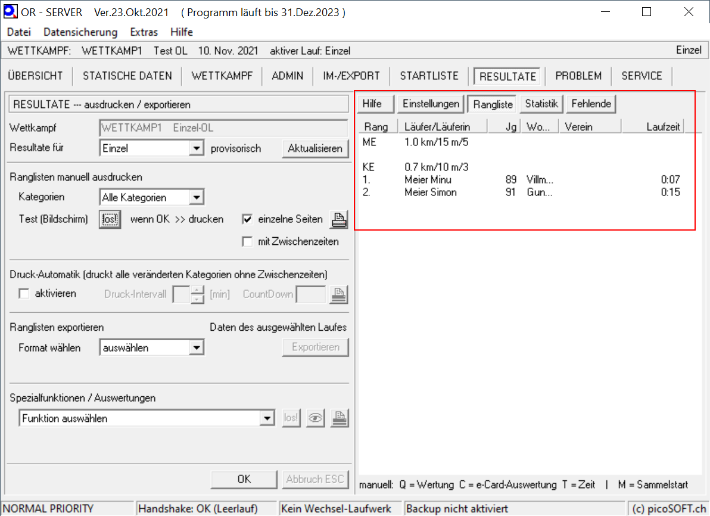Uncheck the einzelne Seiten checkbox

248,219
